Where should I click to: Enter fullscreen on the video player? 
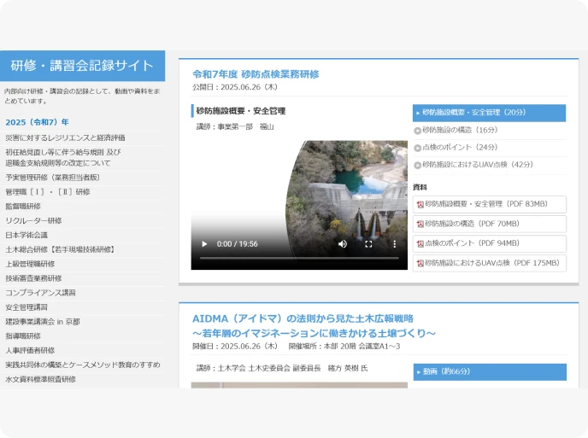point(368,244)
